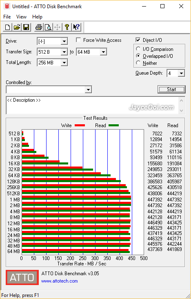Expand the Drive dropdown list
191x299 pixels.
click(64, 41)
